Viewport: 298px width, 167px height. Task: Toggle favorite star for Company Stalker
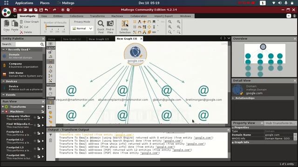tap(35, 117)
